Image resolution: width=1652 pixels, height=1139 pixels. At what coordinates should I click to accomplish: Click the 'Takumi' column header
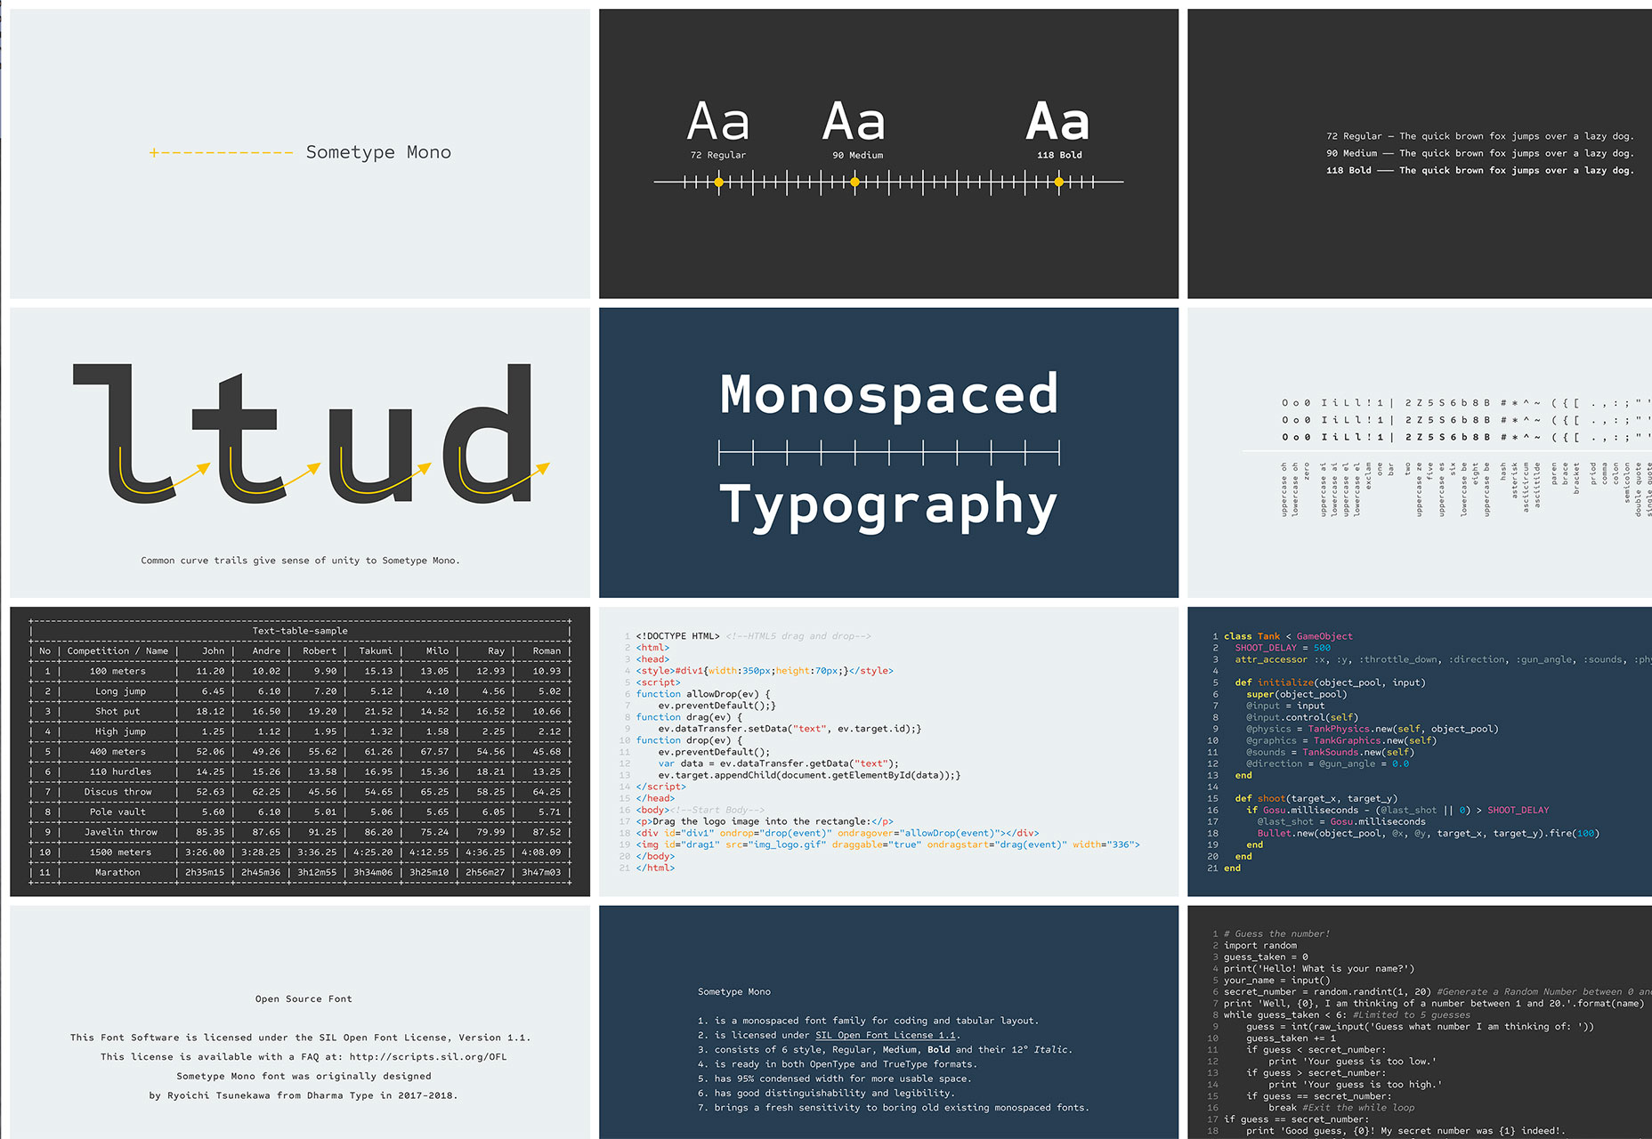pyautogui.click(x=376, y=651)
